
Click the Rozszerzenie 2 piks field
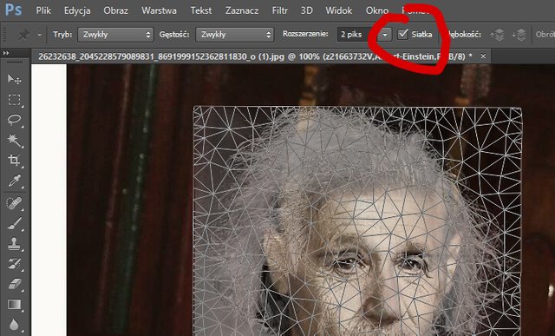point(357,35)
